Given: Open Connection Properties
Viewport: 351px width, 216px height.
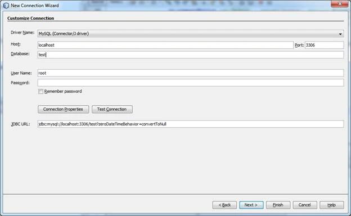Looking at the screenshot, I should pos(63,109).
